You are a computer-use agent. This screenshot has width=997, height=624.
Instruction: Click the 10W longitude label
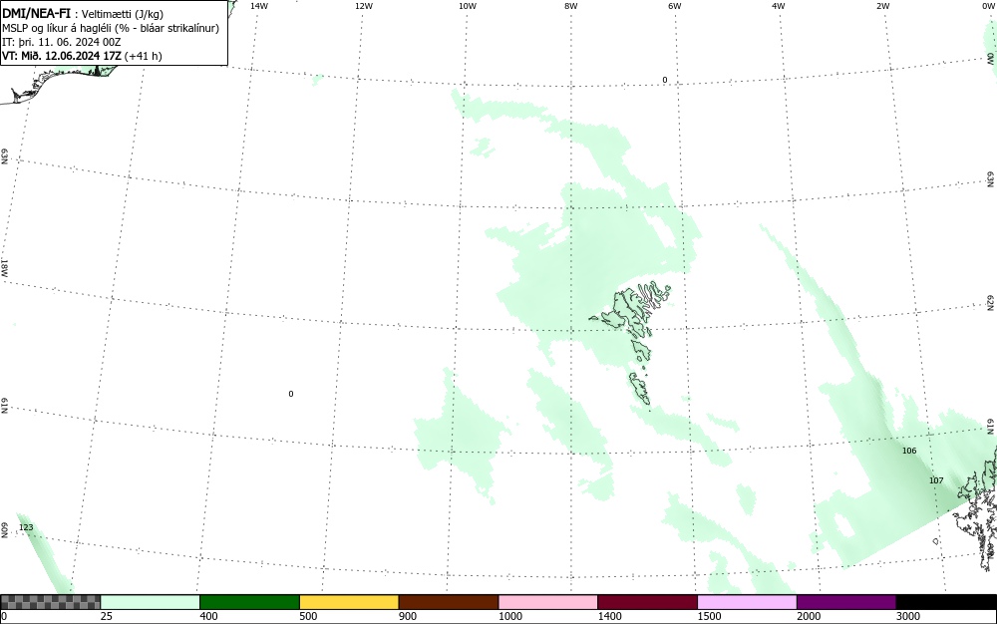pyautogui.click(x=468, y=6)
